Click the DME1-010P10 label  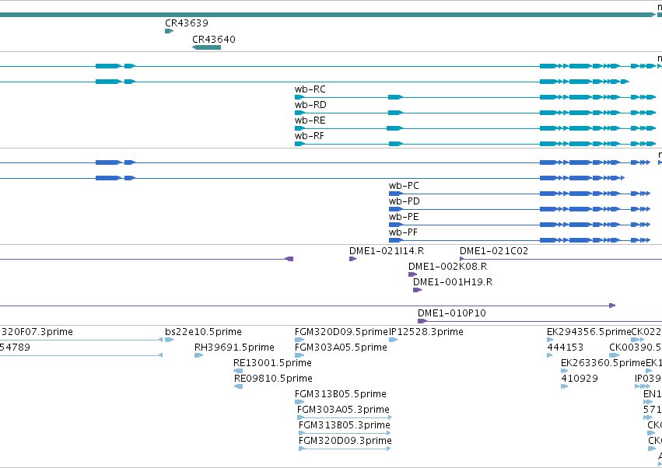(x=451, y=313)
